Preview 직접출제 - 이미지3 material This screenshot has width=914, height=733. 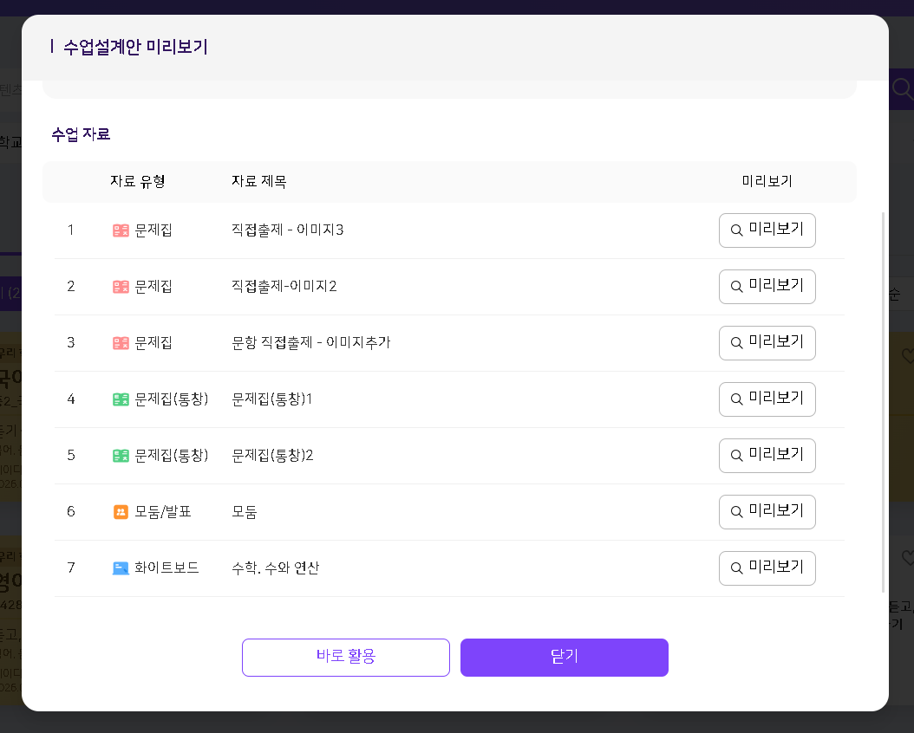point(767,230)
